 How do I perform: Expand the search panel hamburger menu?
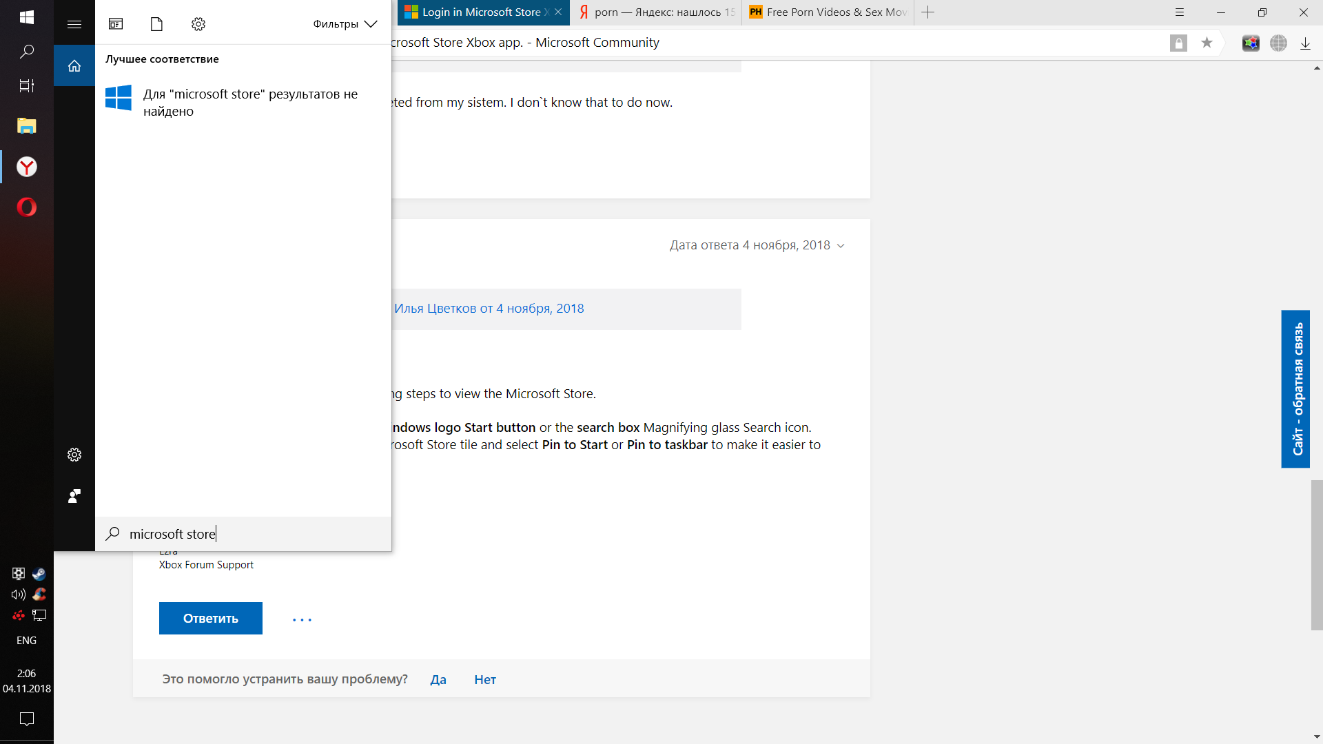tap(74, 24)
